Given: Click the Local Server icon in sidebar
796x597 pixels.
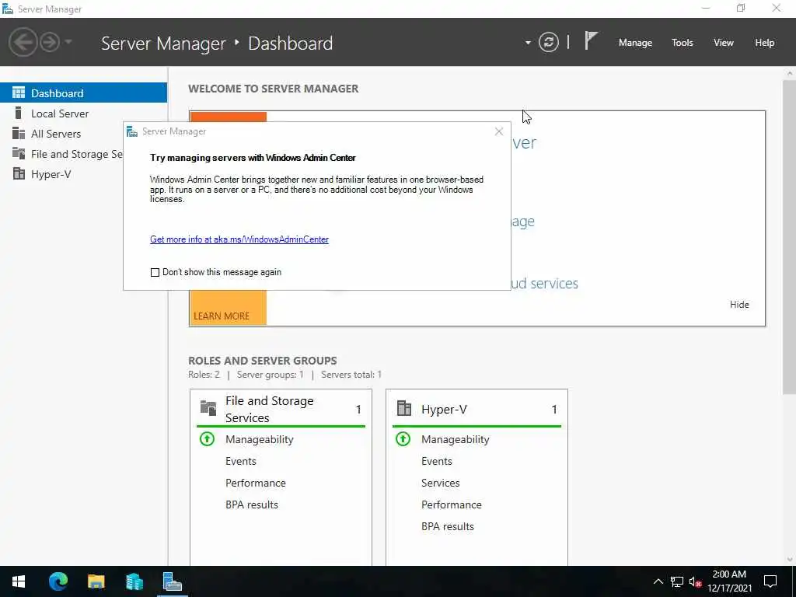Looking at the screenshot, I should [19, 113].
